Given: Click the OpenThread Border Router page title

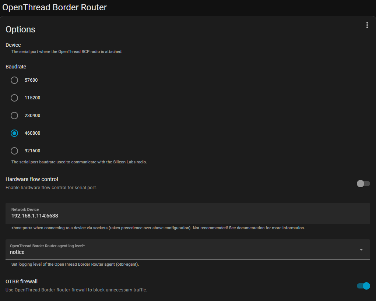Looking at the screenshot, I should (55, 7).
